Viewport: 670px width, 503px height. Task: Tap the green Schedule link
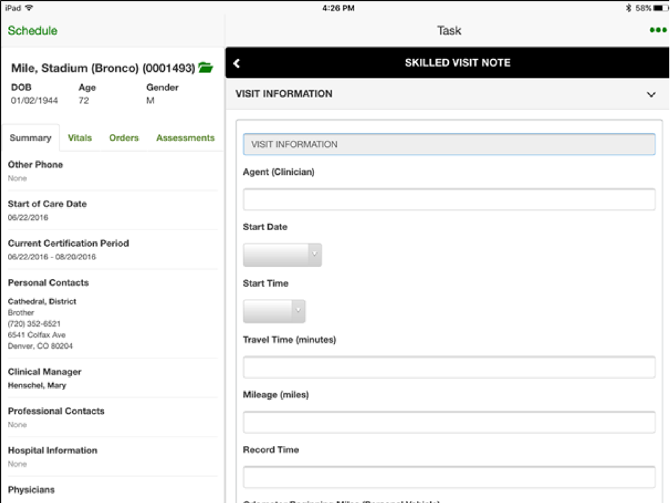tap(32, 31)
